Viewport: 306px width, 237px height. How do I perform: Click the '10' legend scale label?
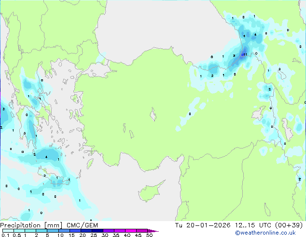coord(60,235)
